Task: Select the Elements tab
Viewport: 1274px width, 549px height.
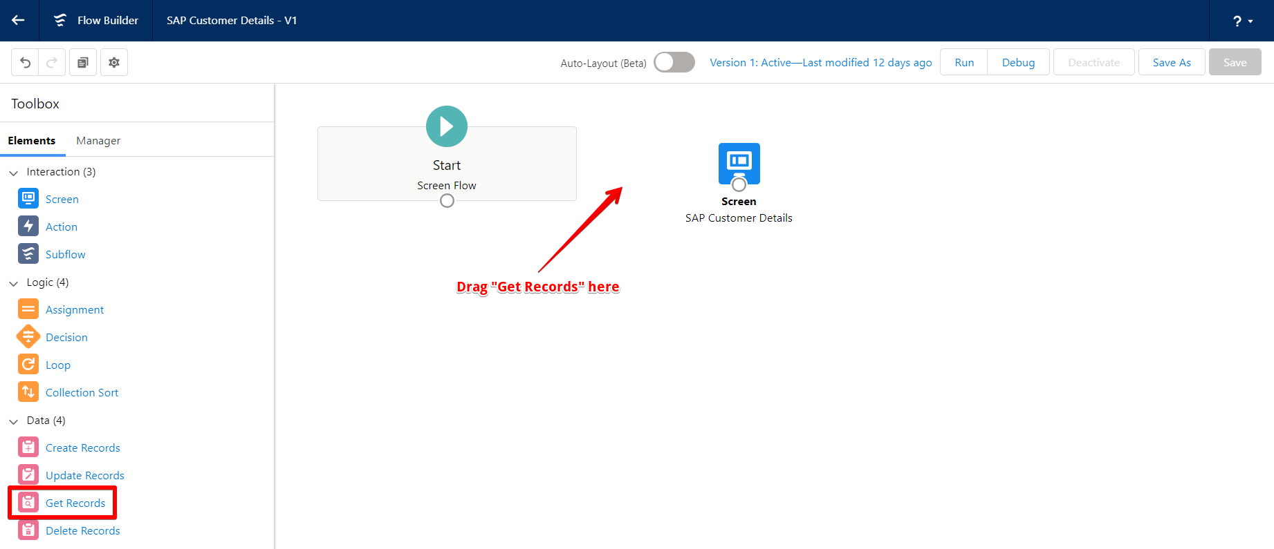Action: 32,141
